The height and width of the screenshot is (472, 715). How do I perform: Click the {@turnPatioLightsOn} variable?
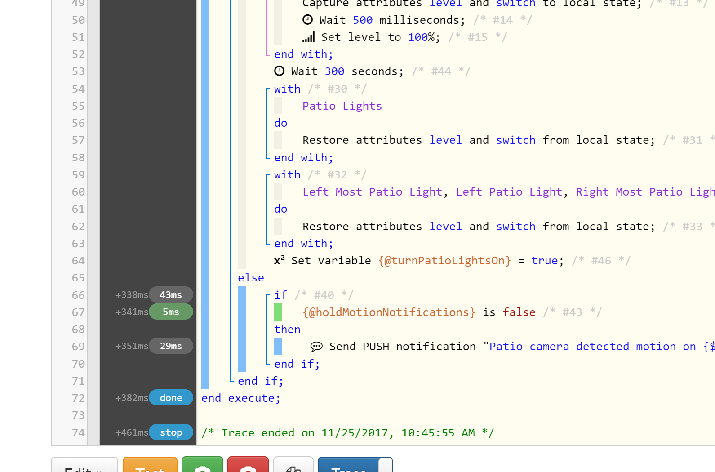tap(444, 261)
